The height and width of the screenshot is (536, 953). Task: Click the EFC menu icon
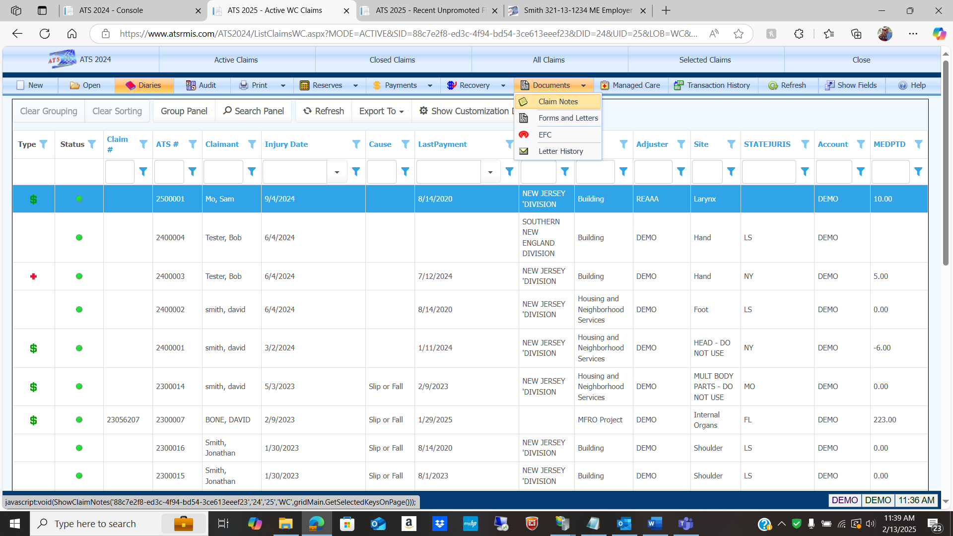524,134
